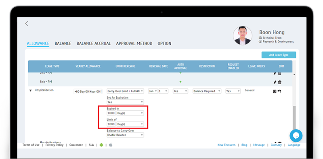Click the AUTO APPROVAL column header
This screenshot has height=159, width=323.
(180, 66)
